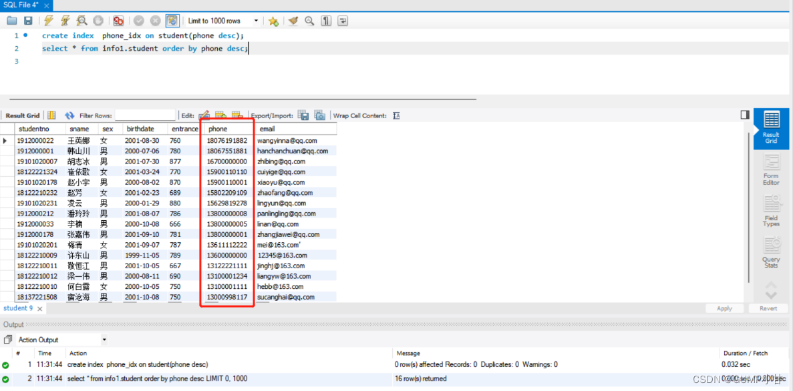Screen dimensions: 793x391
Task: Execute statement under cursor icon
Action: coord(65,21)
